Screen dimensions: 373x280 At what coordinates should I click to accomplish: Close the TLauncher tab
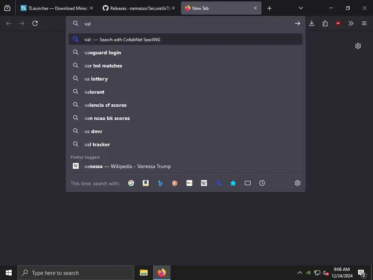(x=91, y=8)
